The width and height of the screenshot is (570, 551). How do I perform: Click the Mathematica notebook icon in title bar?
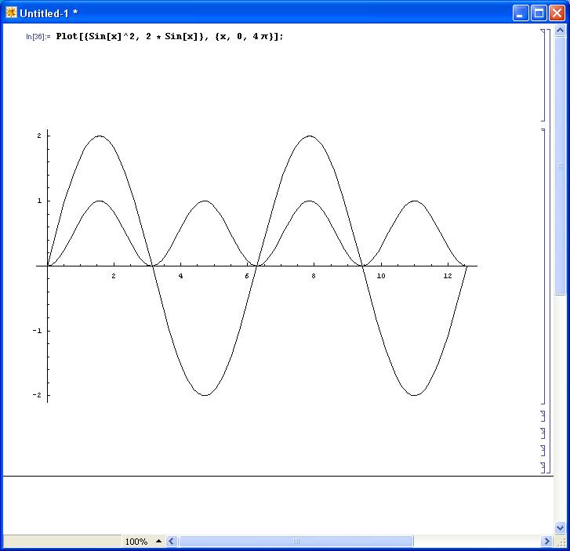[11, 13]
